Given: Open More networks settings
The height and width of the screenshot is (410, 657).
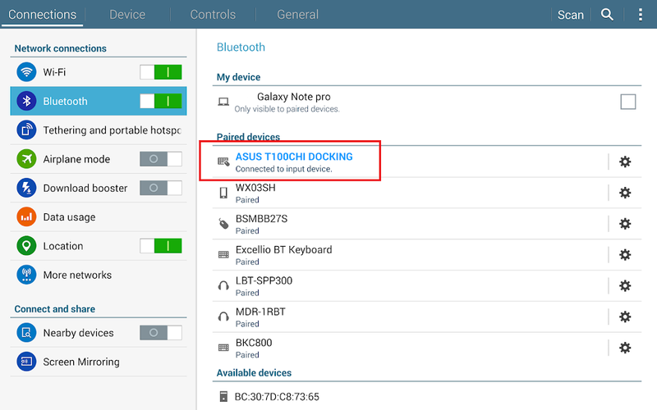Looking at the screenshot, I should (99, 275).
